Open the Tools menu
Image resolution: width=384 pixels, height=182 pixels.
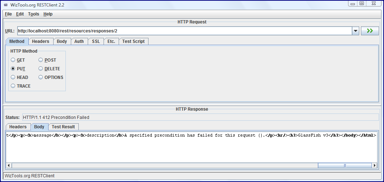[33, 14]
